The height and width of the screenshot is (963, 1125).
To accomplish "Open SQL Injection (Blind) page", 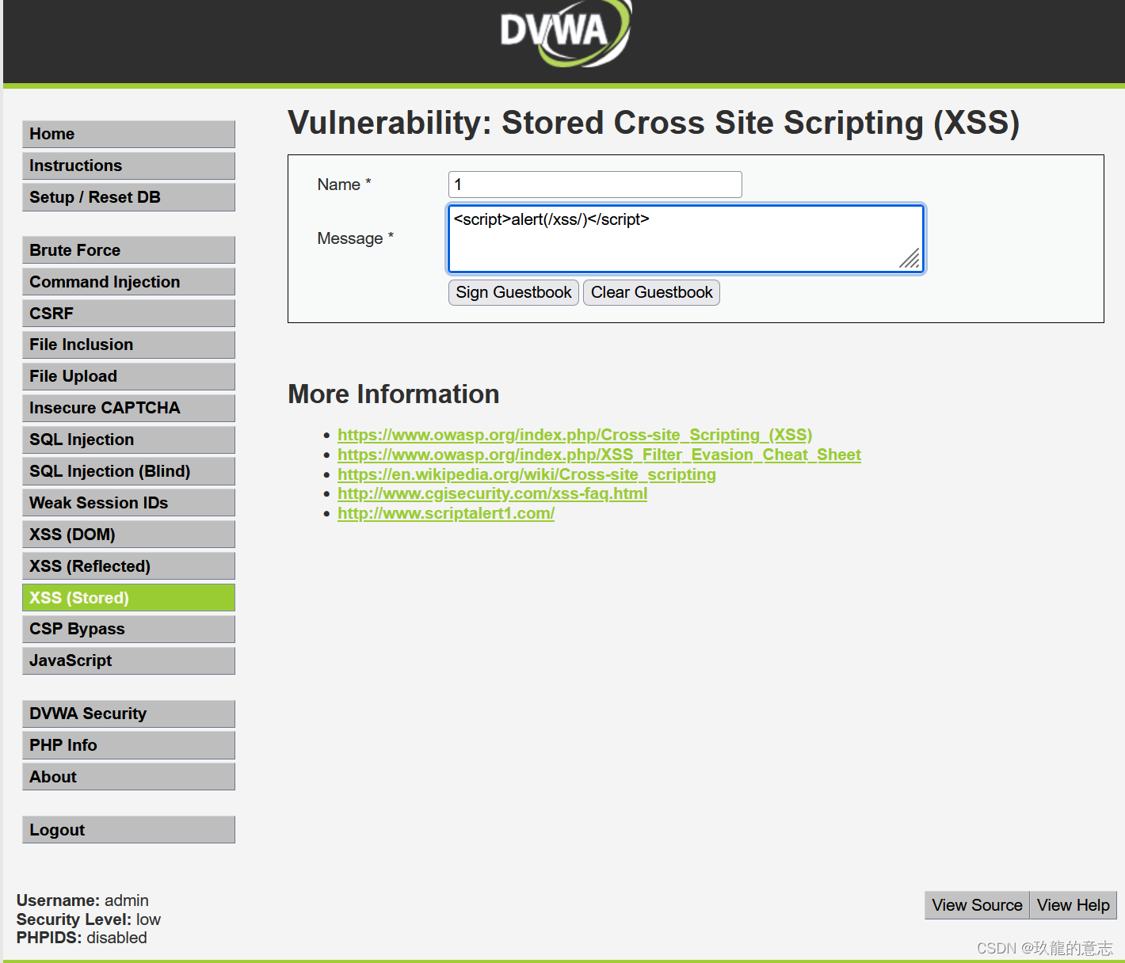I will pos(128,471).
